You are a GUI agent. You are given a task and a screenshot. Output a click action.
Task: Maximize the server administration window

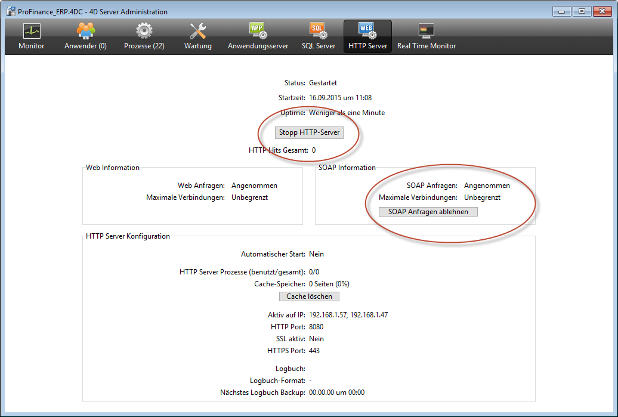click(x=582, y=11)
